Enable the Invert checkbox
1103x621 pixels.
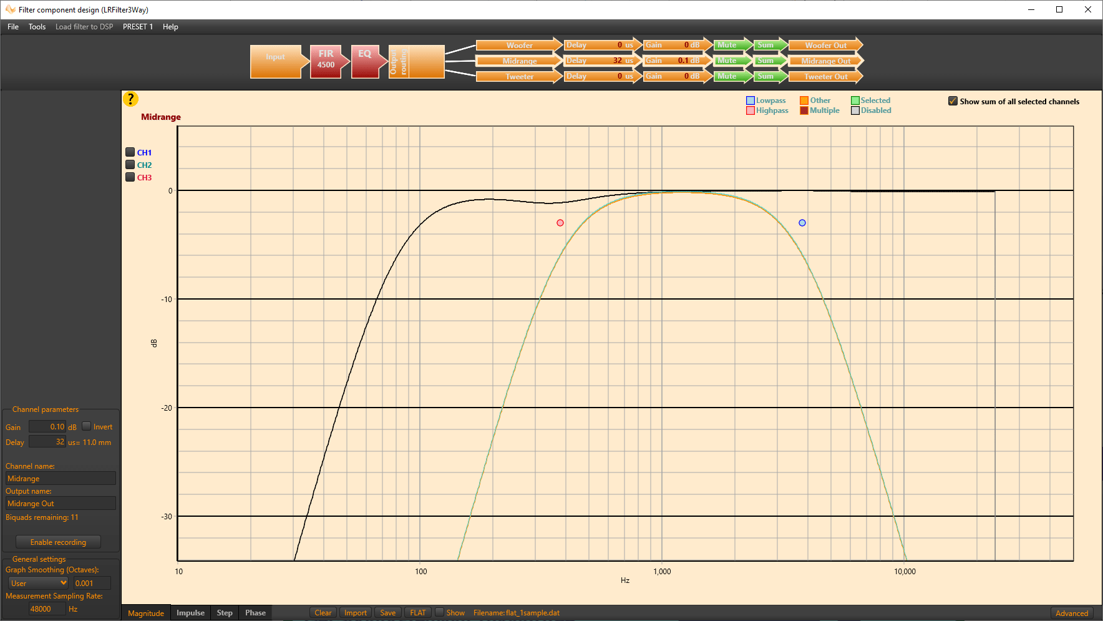[87, 426]
